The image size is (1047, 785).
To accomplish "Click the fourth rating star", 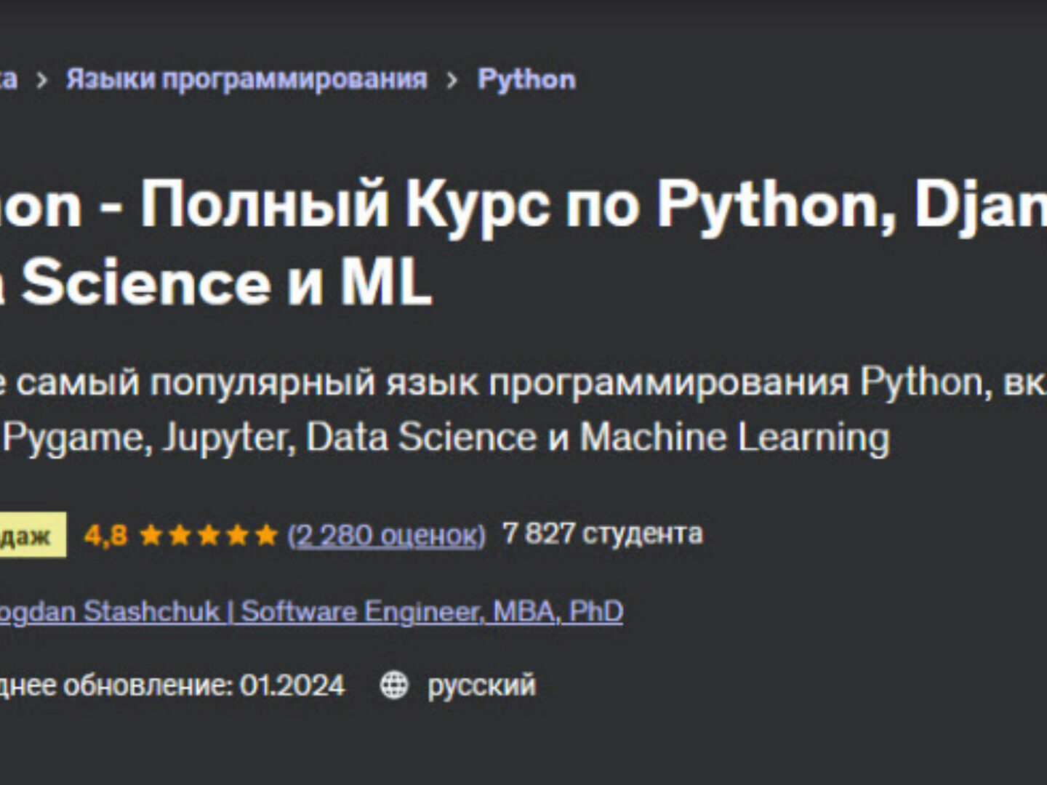I will tap(238, 536).
